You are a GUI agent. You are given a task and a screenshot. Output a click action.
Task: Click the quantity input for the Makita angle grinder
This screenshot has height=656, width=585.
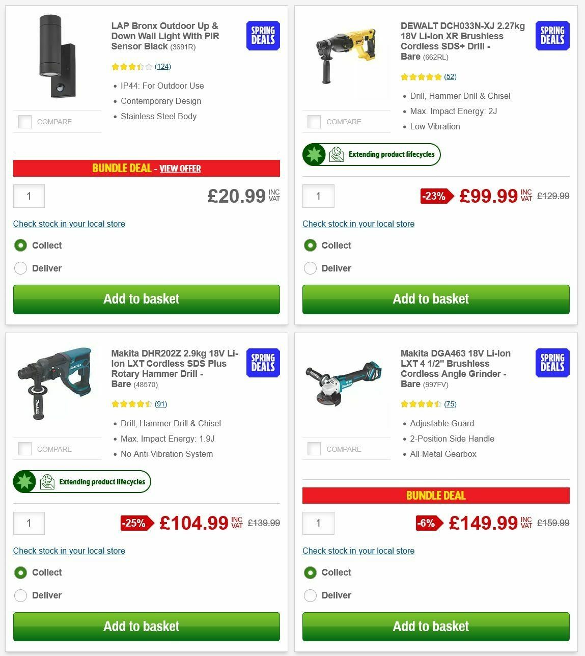tap(318, 523)
